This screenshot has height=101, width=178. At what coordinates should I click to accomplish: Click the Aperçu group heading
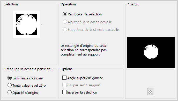click(x=133, y=4)
